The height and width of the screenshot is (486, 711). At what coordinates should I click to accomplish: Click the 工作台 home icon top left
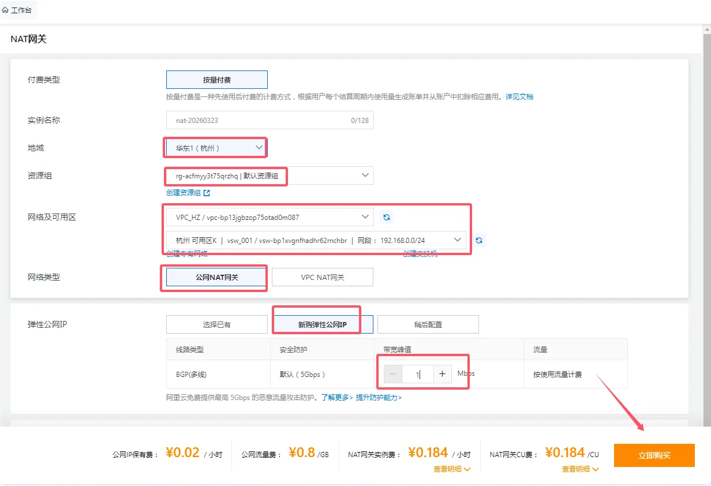[x=17, y=10]
